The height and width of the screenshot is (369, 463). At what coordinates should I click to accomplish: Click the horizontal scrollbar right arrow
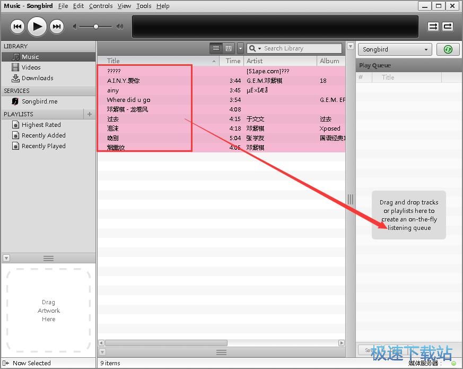tap(342, 343)
